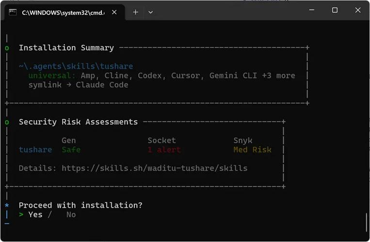Screen dimensions: 370x242
Task: Click the 'symlink → Claude Code' line
Action: (79, 85)
